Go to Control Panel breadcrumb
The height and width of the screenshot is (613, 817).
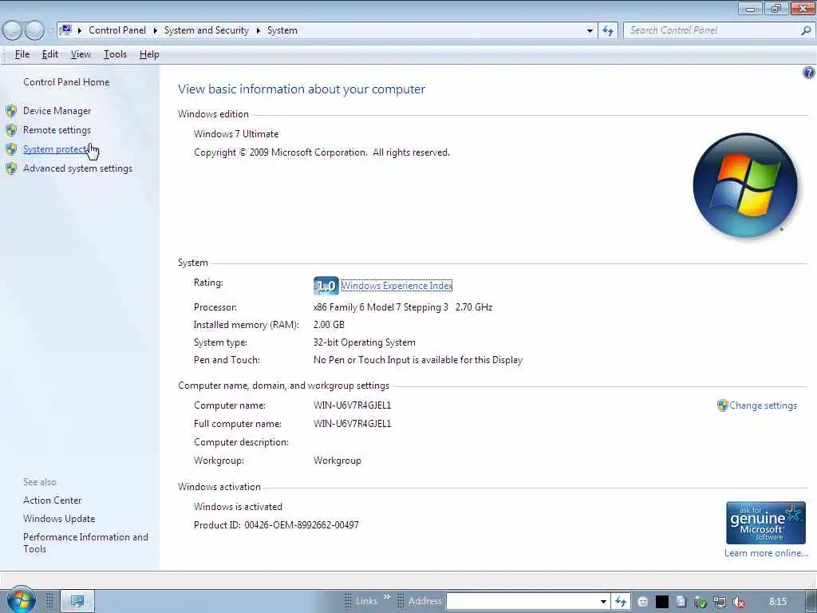point(117,30)
